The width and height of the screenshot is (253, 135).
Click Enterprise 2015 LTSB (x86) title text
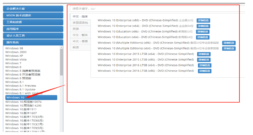[146, 60]
